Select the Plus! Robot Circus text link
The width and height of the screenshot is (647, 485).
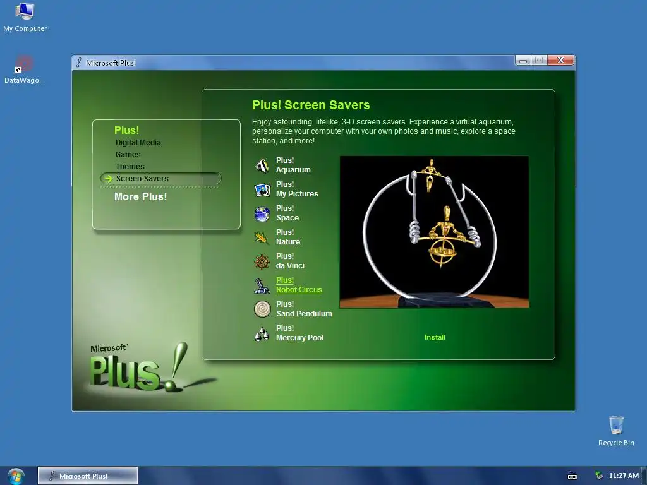coord(299,285)
